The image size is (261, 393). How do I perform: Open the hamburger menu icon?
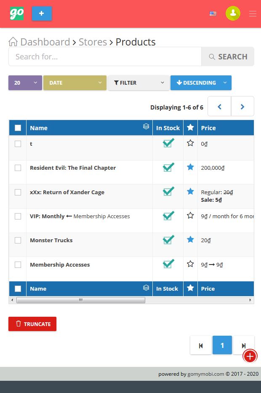pyautogui.click(x=253, y=13)
